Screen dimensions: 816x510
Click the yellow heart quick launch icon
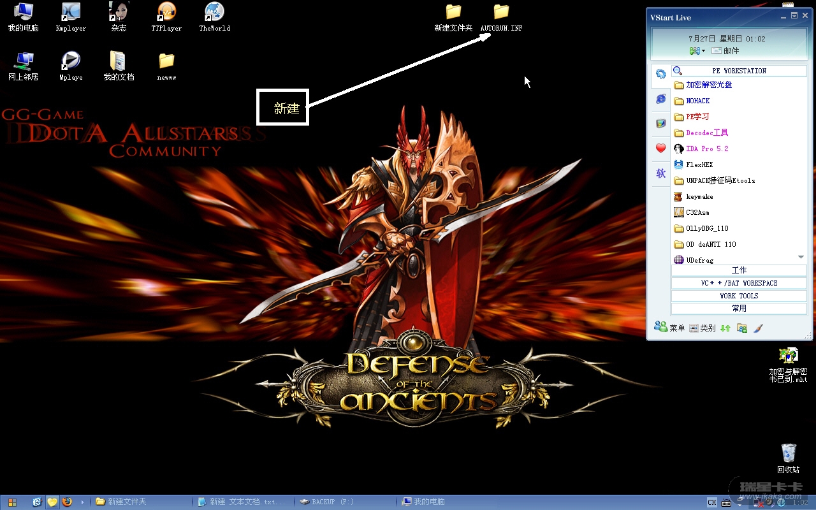coord(52,502)
